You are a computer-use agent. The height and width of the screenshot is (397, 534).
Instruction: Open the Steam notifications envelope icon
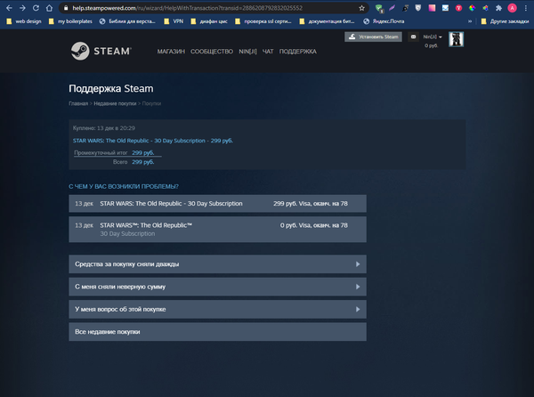413,36
